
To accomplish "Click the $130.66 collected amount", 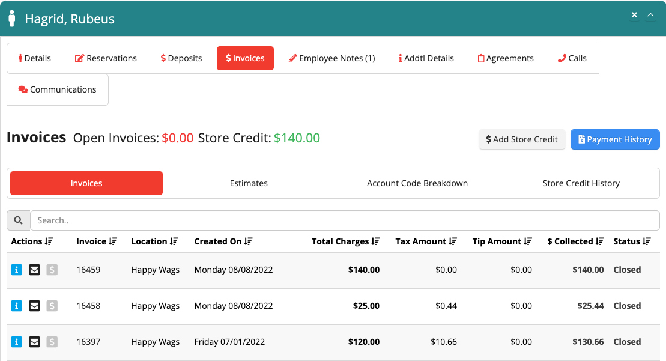I will 588,342.
